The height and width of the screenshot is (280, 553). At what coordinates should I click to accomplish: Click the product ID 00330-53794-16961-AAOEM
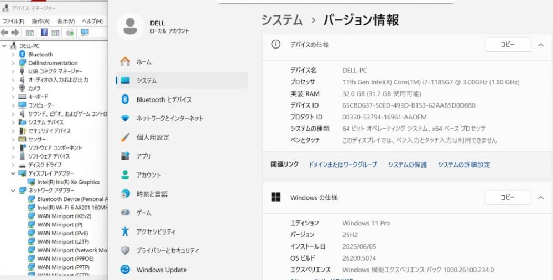point(384,117)
